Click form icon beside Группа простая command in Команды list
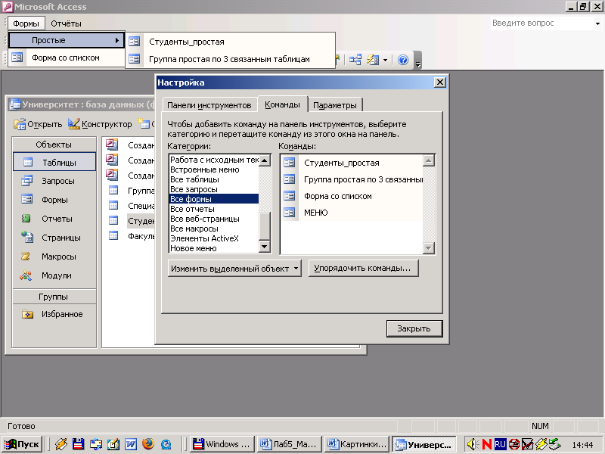Screen dimensions: 605x454 pos(290,179)
